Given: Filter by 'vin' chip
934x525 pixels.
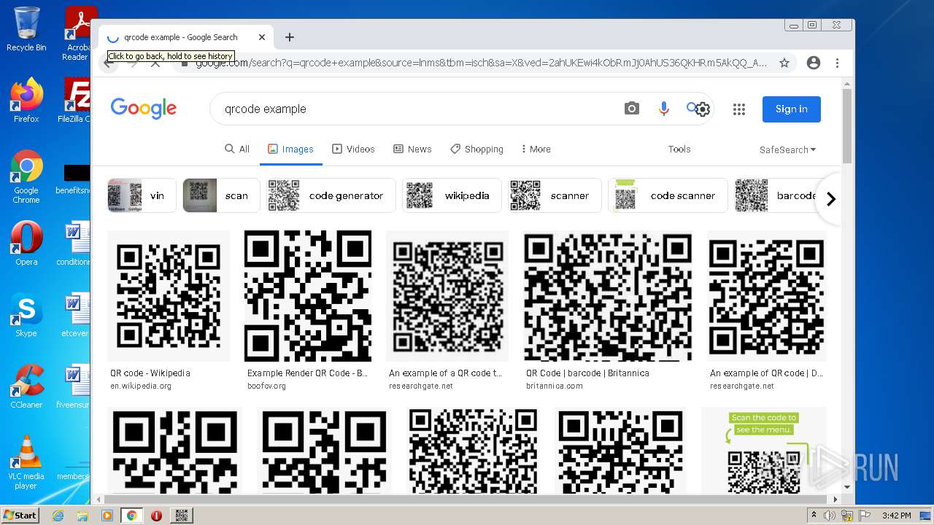Looking at the screenshot, I should tap(142, 195).
